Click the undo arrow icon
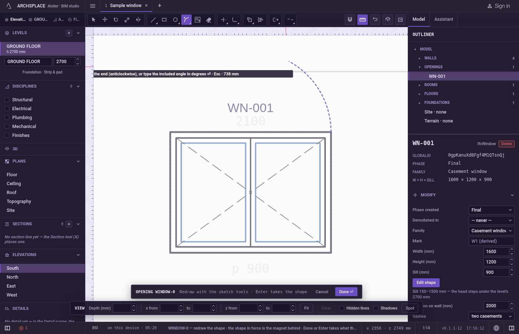 375,20
